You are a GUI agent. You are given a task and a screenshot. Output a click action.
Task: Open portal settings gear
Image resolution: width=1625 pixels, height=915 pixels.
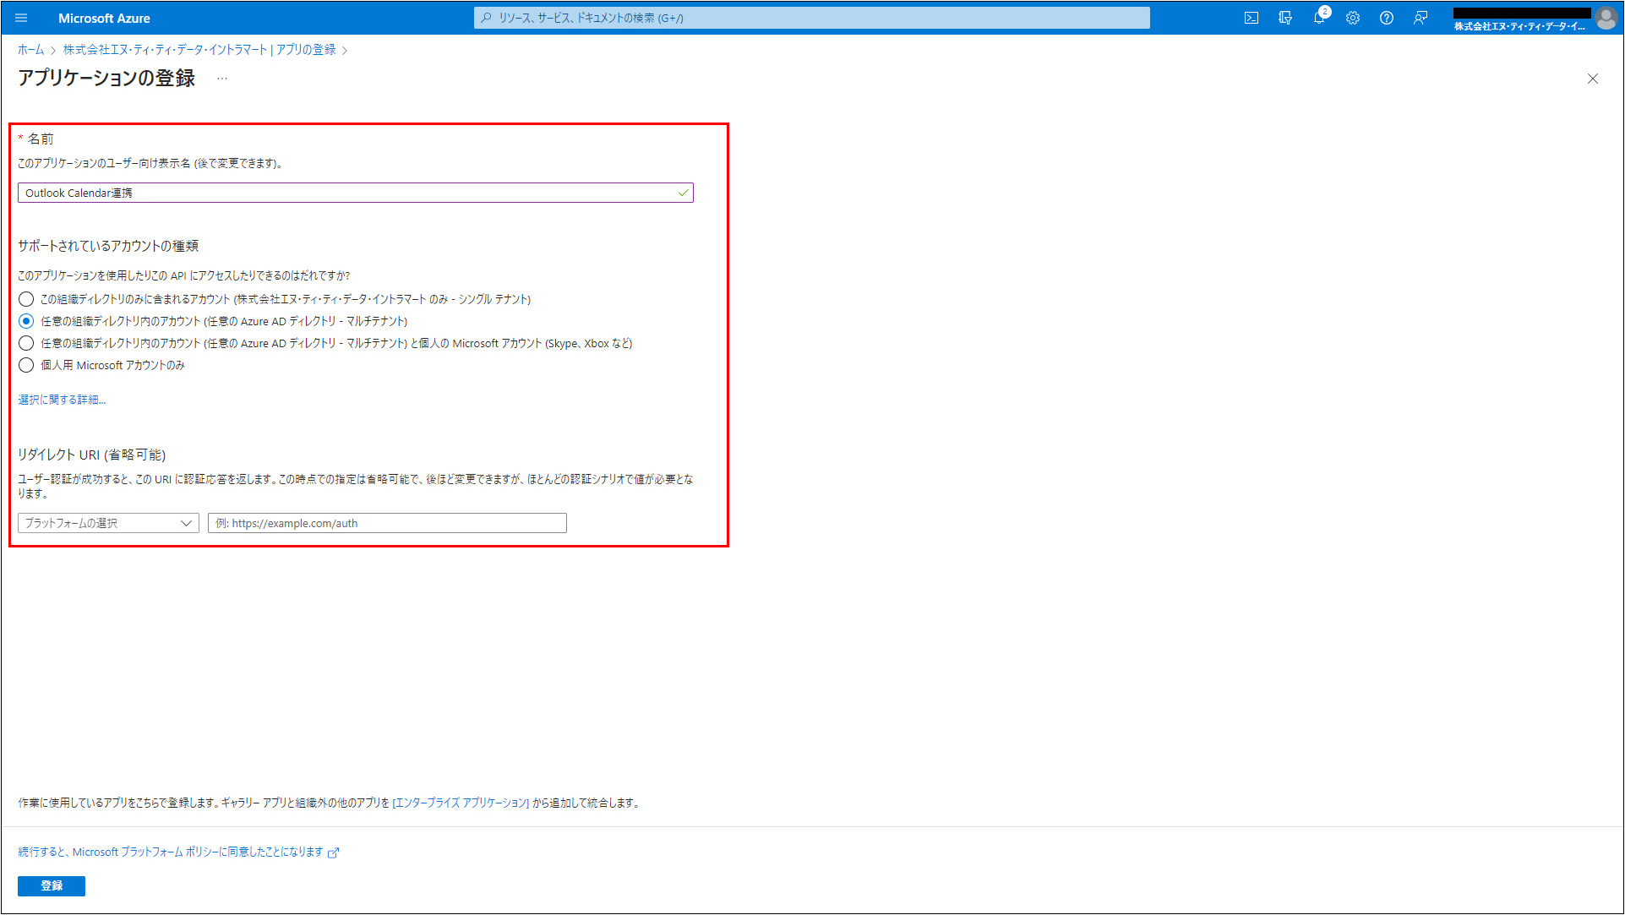(1353, 18)
